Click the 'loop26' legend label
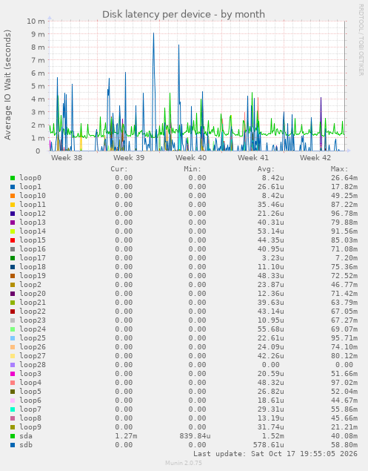The height and width of the screenshot is (471, 368). [x=33, y=347]
